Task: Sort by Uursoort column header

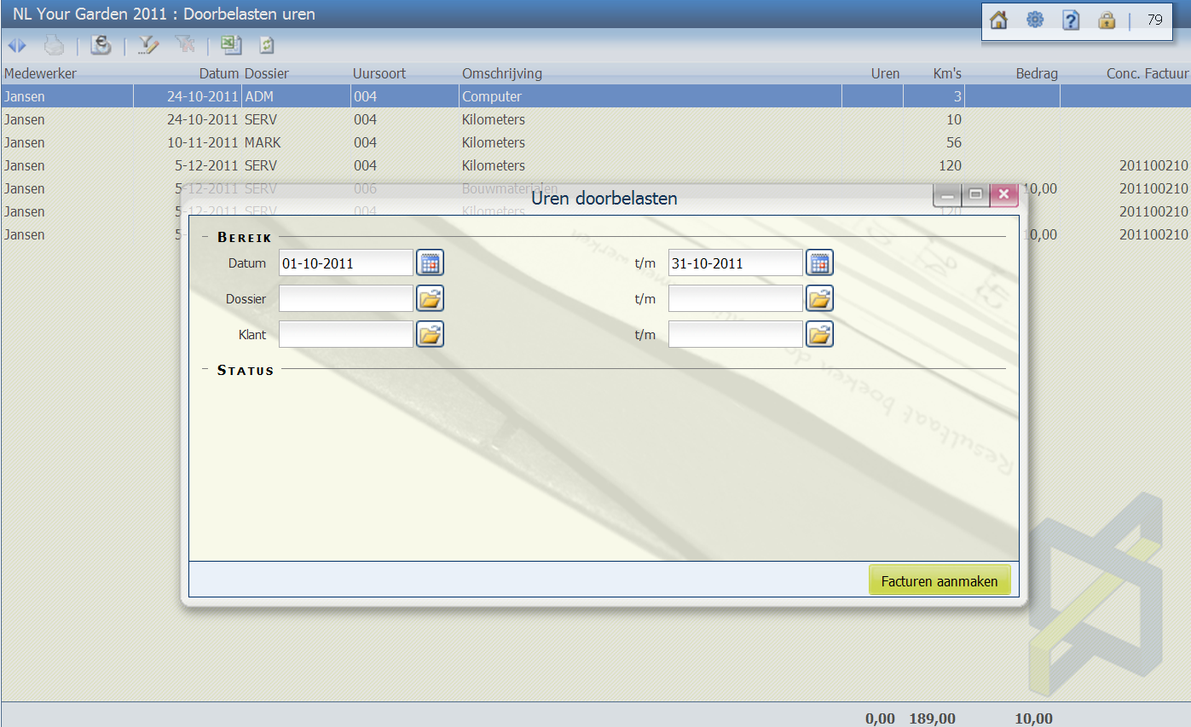Action: pyautogui.click(x=379, y=73)
